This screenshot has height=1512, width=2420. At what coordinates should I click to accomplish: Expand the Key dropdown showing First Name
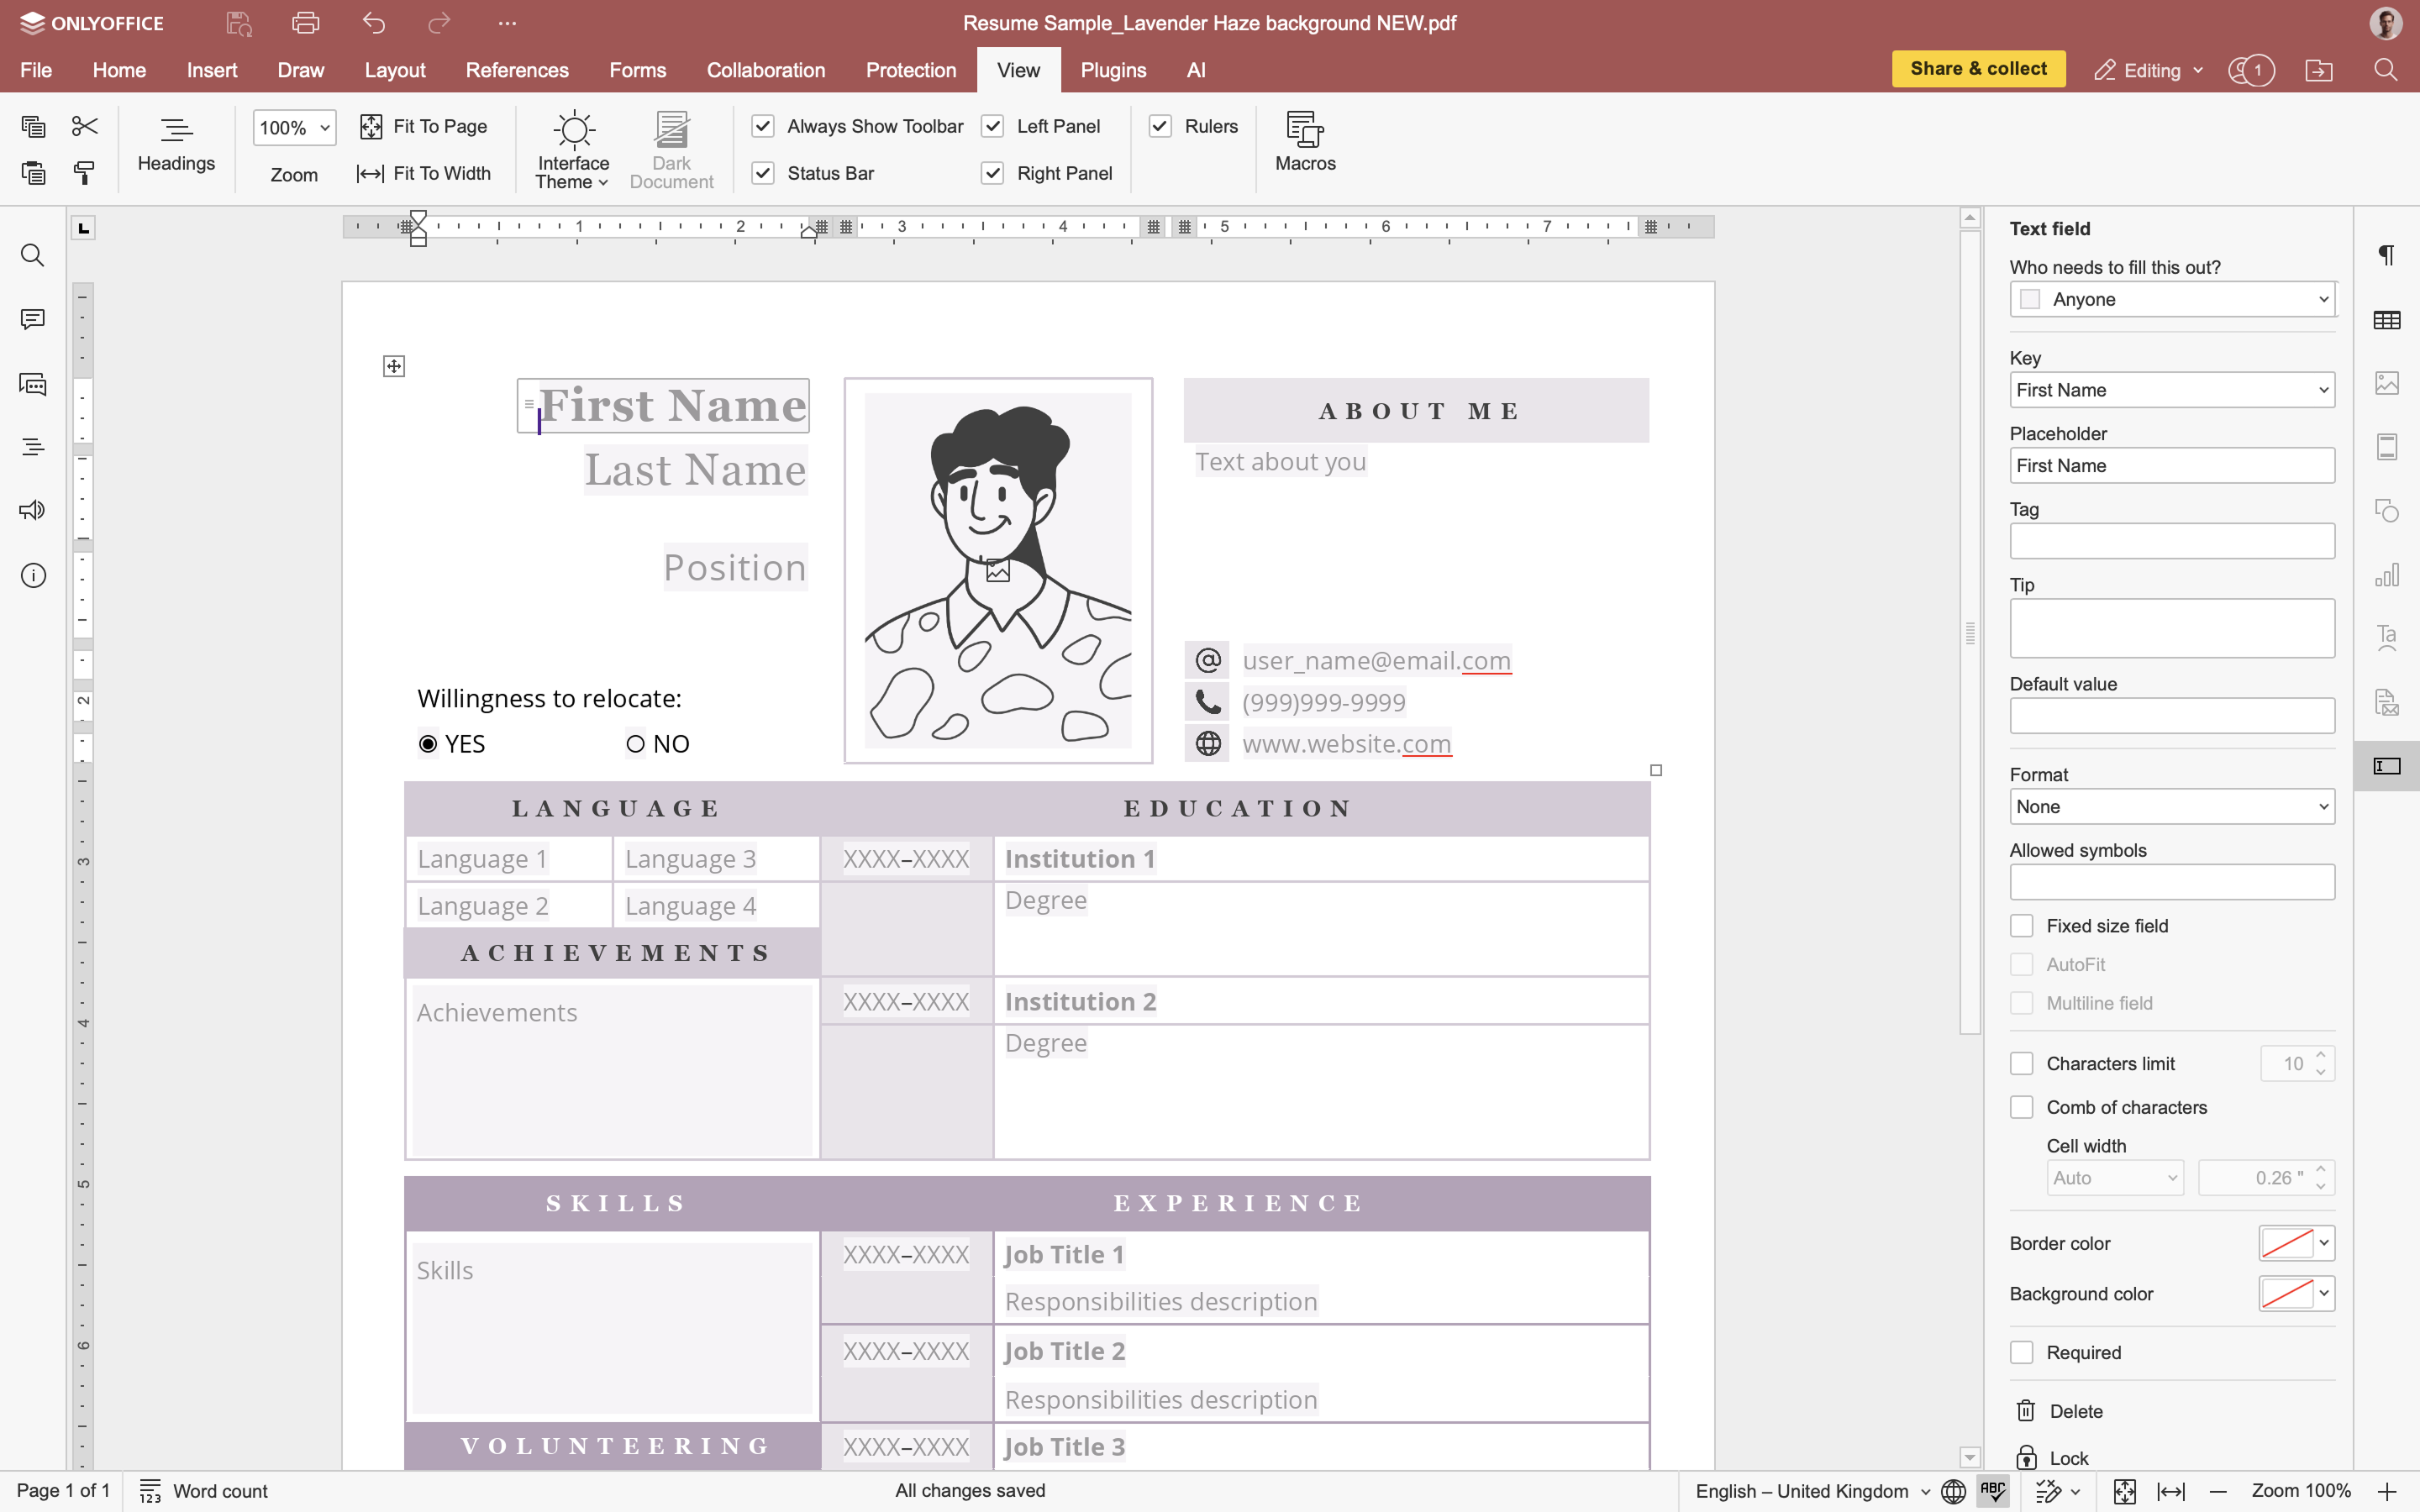[2172, 390]
